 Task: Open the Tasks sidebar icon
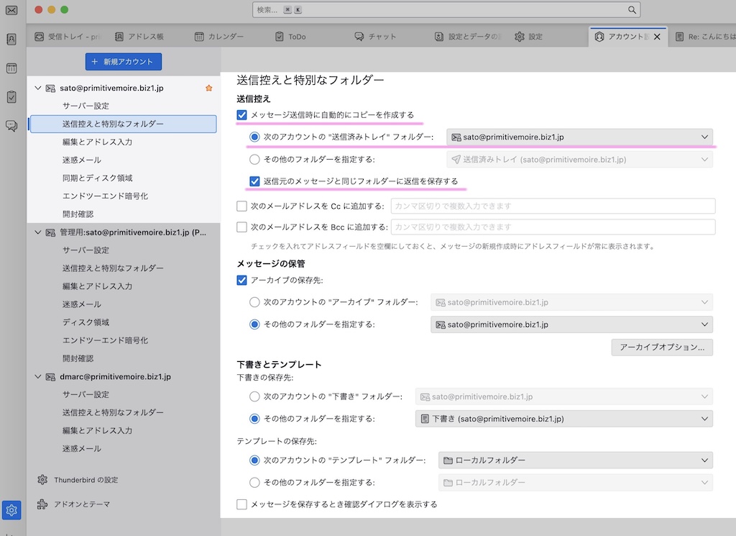tap(11, 97)
